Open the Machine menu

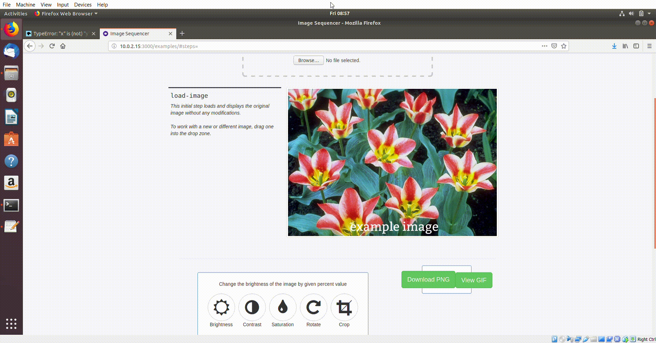tap(26, 4)
